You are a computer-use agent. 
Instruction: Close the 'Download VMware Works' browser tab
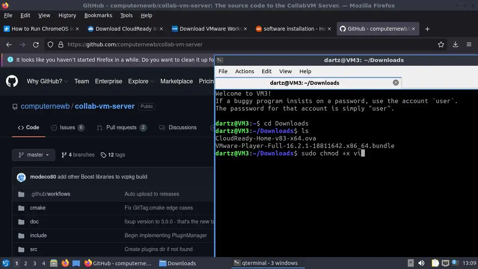coord(245,29)
